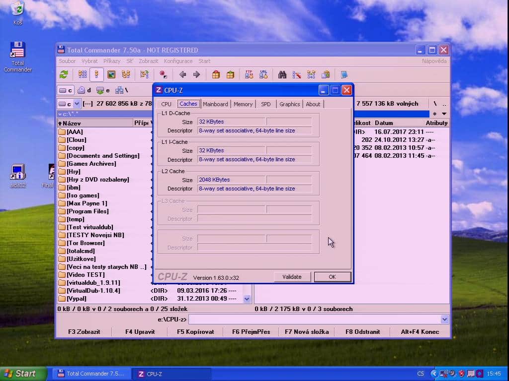Click the Reread source refresh icon

pyautogui.click(x=64, y=75)
